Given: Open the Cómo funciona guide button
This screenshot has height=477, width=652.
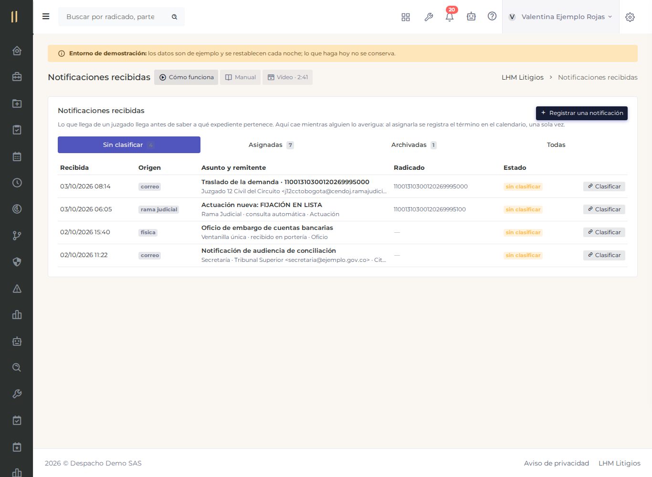Looking at the screenshot, I should 186,77.
